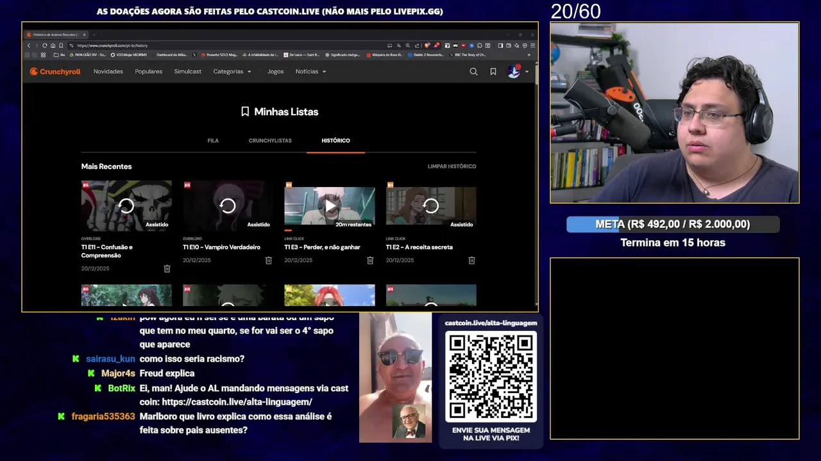This screenshot has height=461, width=821.
Task: Open episode link 'T1 E2 - A receita secreta'
Action: click(x=419, y=247)
